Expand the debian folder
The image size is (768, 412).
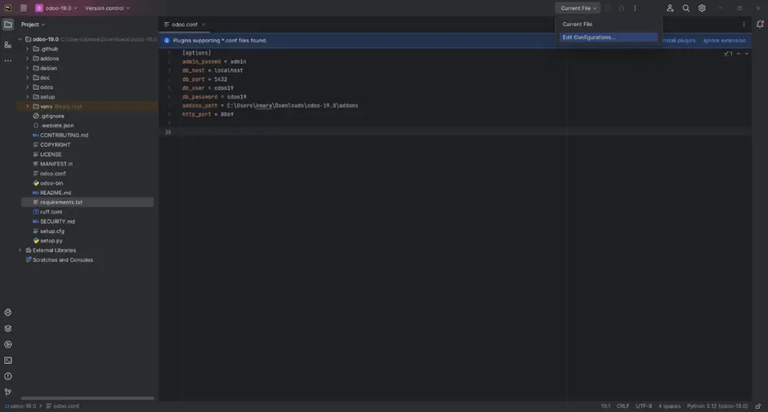[x=28, y=68]
